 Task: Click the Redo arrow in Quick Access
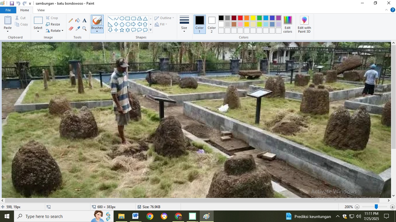tap(24, 3)
